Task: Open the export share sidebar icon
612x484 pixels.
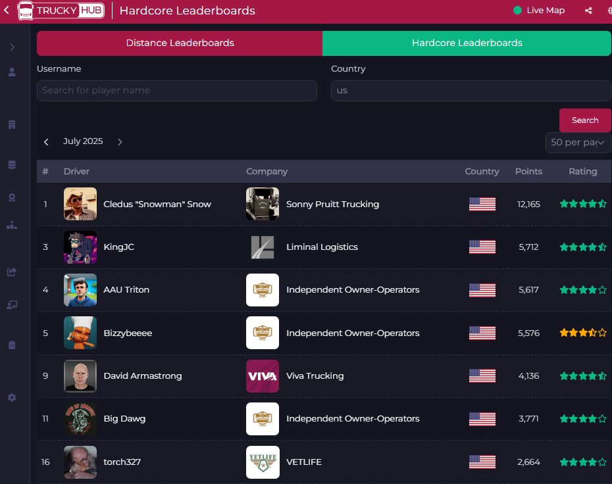Action: click(12, 272)
